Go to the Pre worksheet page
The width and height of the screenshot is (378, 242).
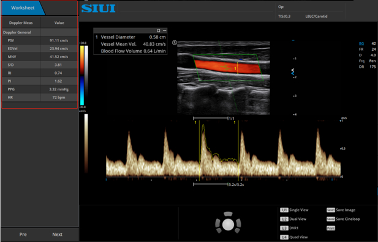pos(23,234)
